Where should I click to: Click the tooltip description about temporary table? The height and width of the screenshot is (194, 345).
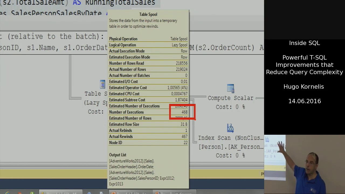(x=143, y=23)
